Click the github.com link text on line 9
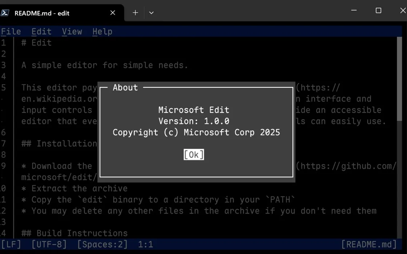Screen dimensions: 407x254 pos(346,166)
